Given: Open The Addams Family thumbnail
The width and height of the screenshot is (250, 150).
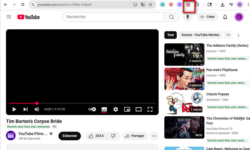Looking at the screenshot, I should 184,54.
